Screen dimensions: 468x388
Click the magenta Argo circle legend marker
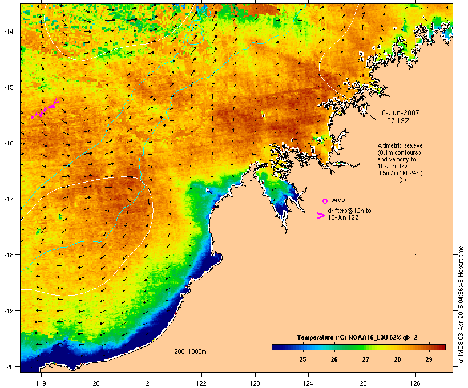tap(325, 201)
